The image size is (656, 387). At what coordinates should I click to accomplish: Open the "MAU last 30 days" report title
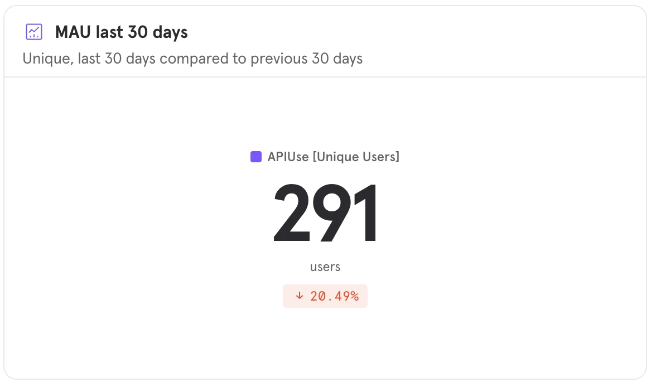pos(121,32)
